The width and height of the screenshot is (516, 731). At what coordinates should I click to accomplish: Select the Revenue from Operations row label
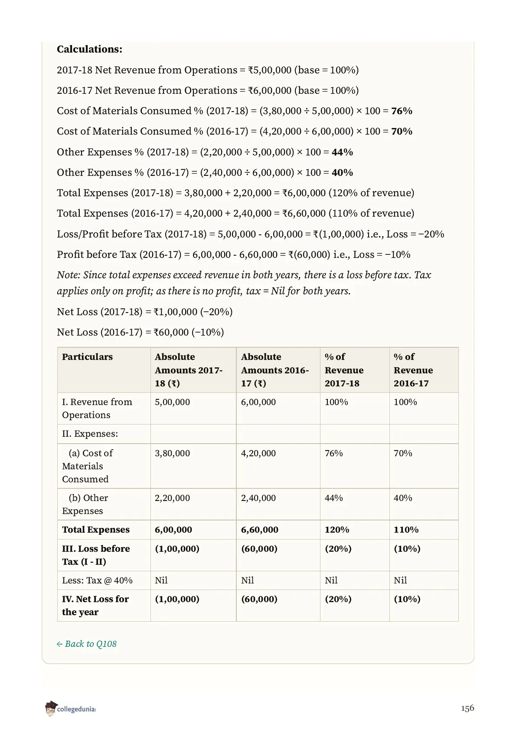(x=97, y=408)
